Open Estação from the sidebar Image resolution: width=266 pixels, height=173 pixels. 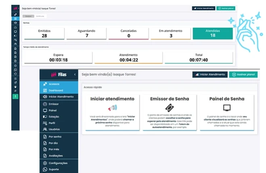pyautogui.click(x=54, y=116)
